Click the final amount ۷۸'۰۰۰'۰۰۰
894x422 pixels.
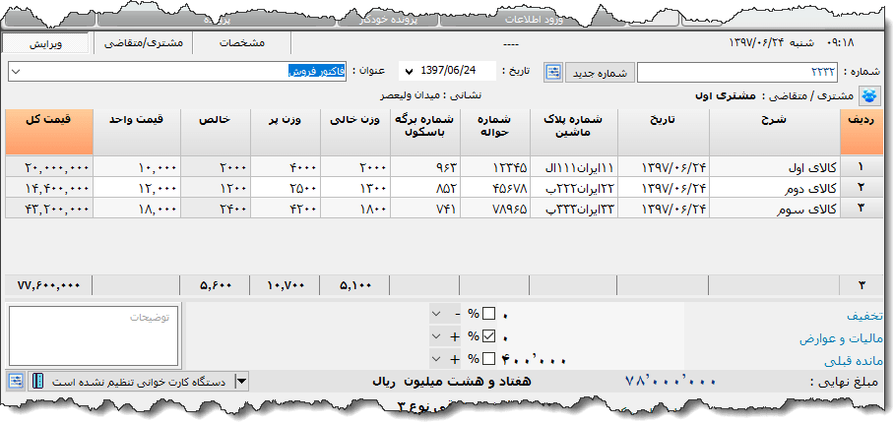(x=670, y=382)
